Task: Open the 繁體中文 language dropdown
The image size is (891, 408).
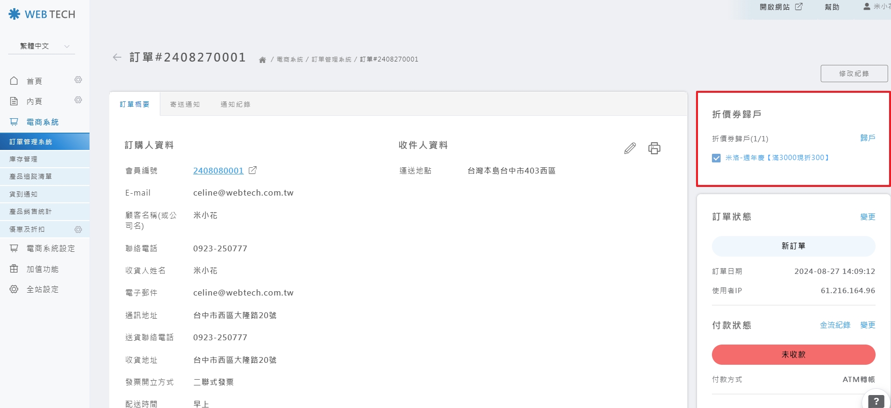Action: click(x=41, y=46)
